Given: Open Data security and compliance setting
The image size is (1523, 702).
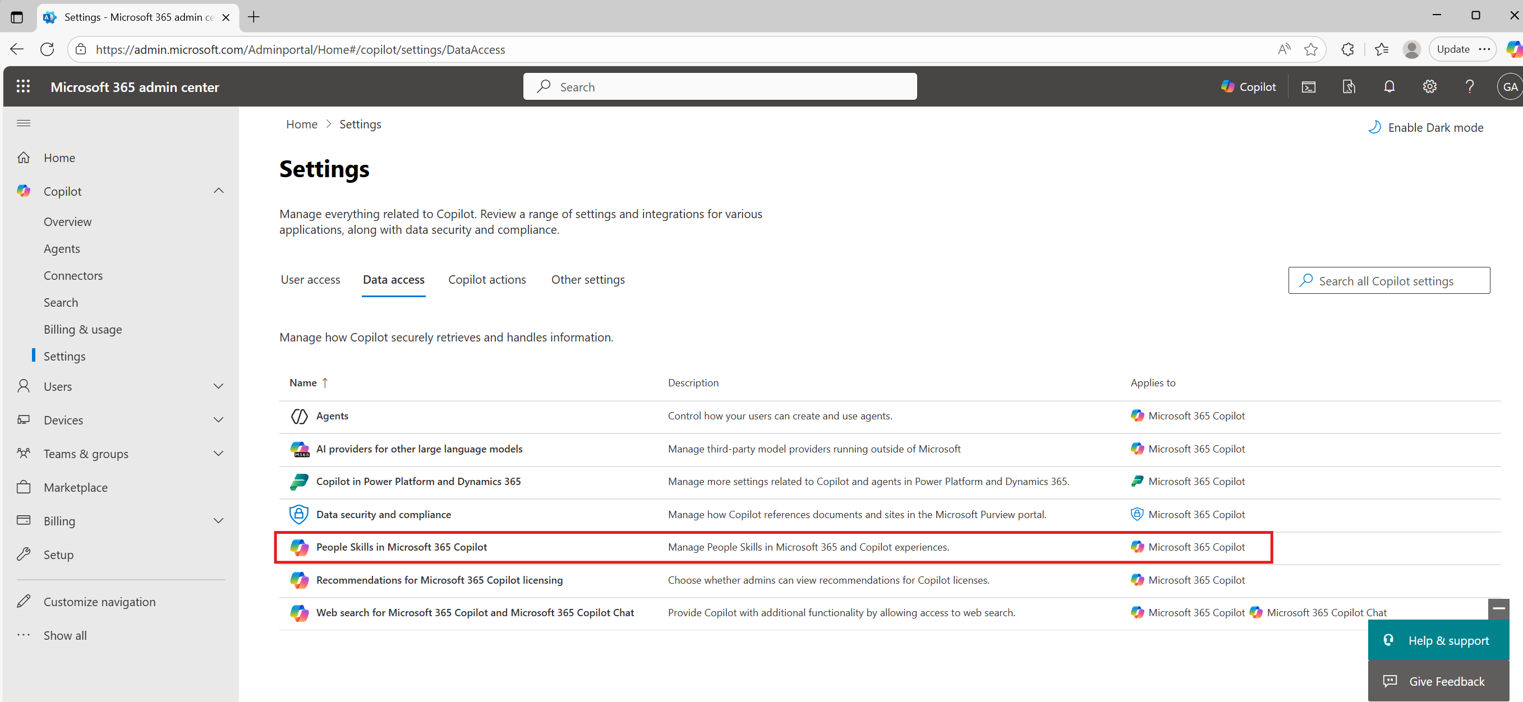Looking at the screenshot, I should click(x=383, y=515).
